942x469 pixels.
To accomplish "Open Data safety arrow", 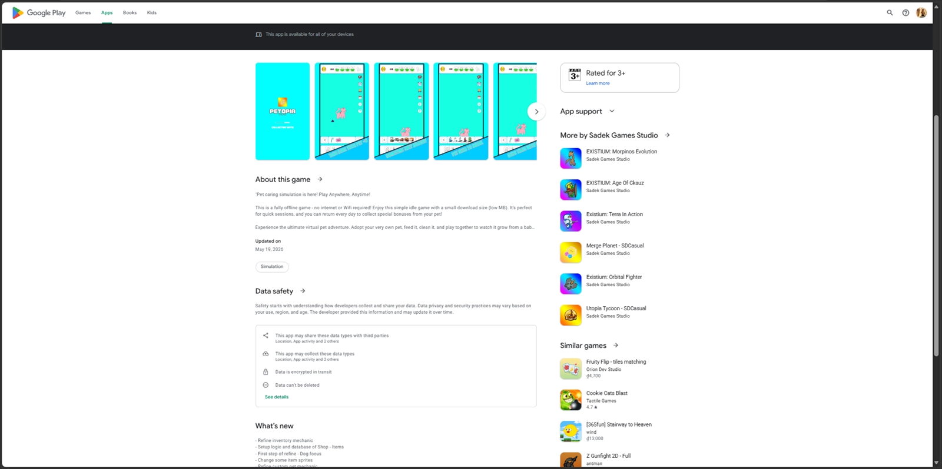I will click(x=303, y=291).
